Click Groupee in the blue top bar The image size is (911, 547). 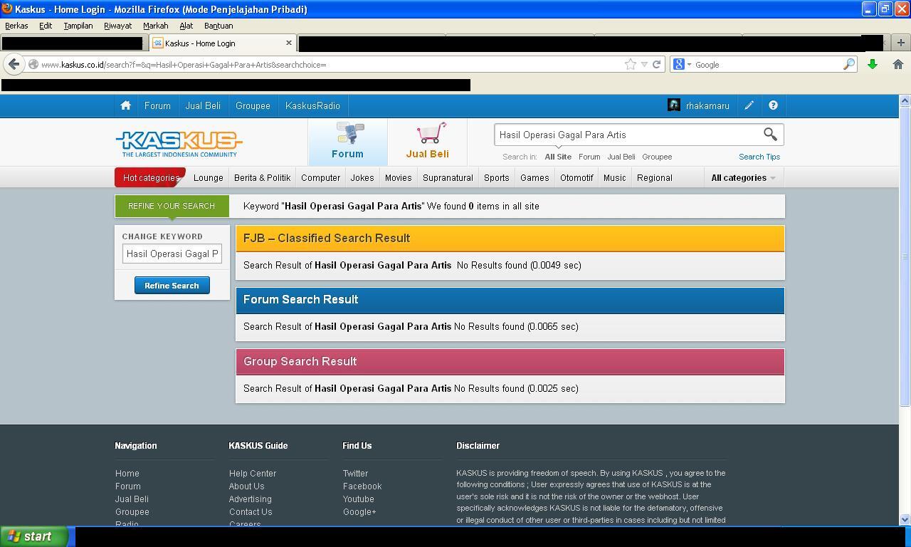[253, 105]
